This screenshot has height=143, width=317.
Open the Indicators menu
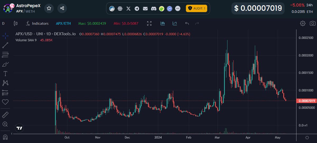[x=37, y=23]
